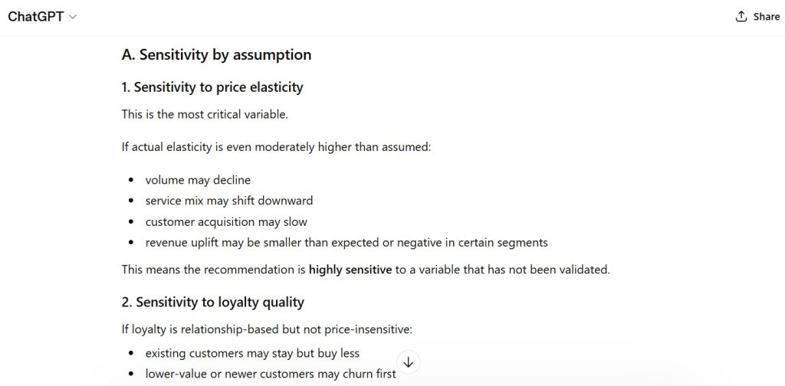
Task: Click the 'A. Sensitivity by assumption' heading
Action: coord(216,55)
